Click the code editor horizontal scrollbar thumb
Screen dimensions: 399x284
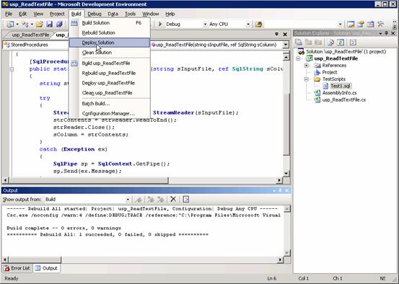point(89,180)
